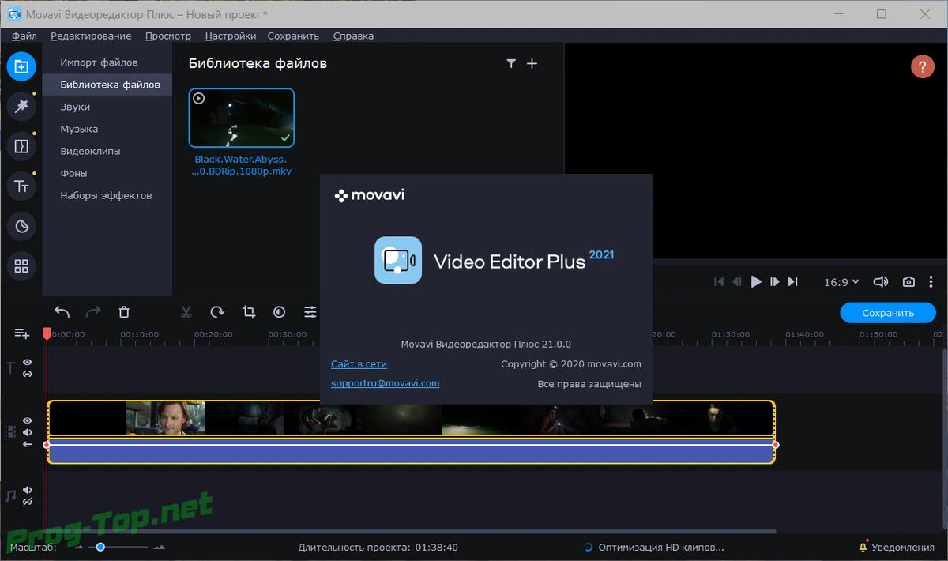Screen dimensions: 948x561
Task: Select the Black.Water.Abyss video thumbnail
Action: coord(242,118)
